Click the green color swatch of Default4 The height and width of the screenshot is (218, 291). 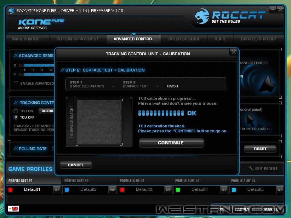click(x=178, y=190)
